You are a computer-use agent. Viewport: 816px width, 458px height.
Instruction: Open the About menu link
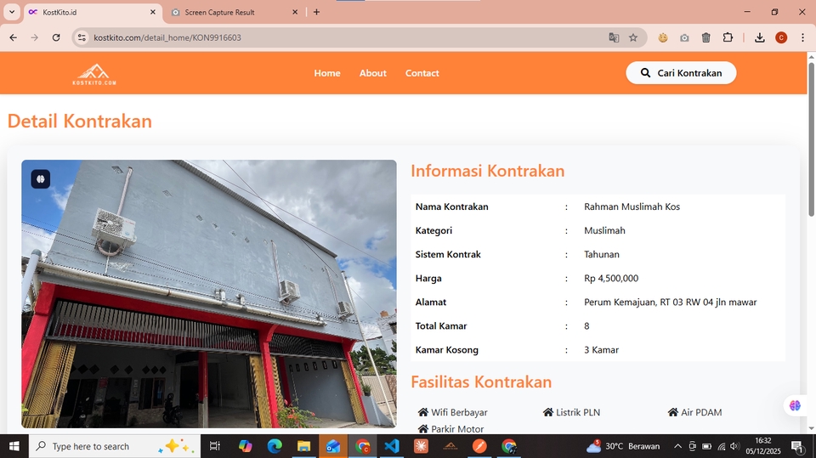372,73
